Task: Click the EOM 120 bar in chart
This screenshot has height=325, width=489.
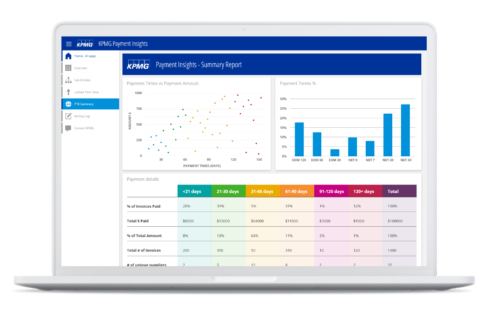Action: tap(299, 139)
